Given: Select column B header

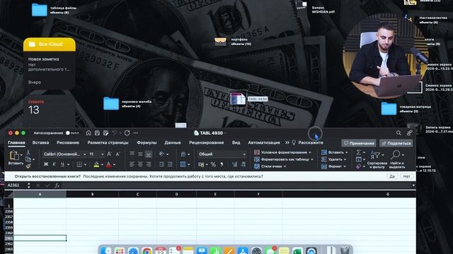Looking at the screenshot, I should tap(93, 195).
